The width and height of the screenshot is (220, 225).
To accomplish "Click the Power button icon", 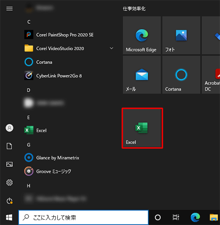I will point(10,201).
